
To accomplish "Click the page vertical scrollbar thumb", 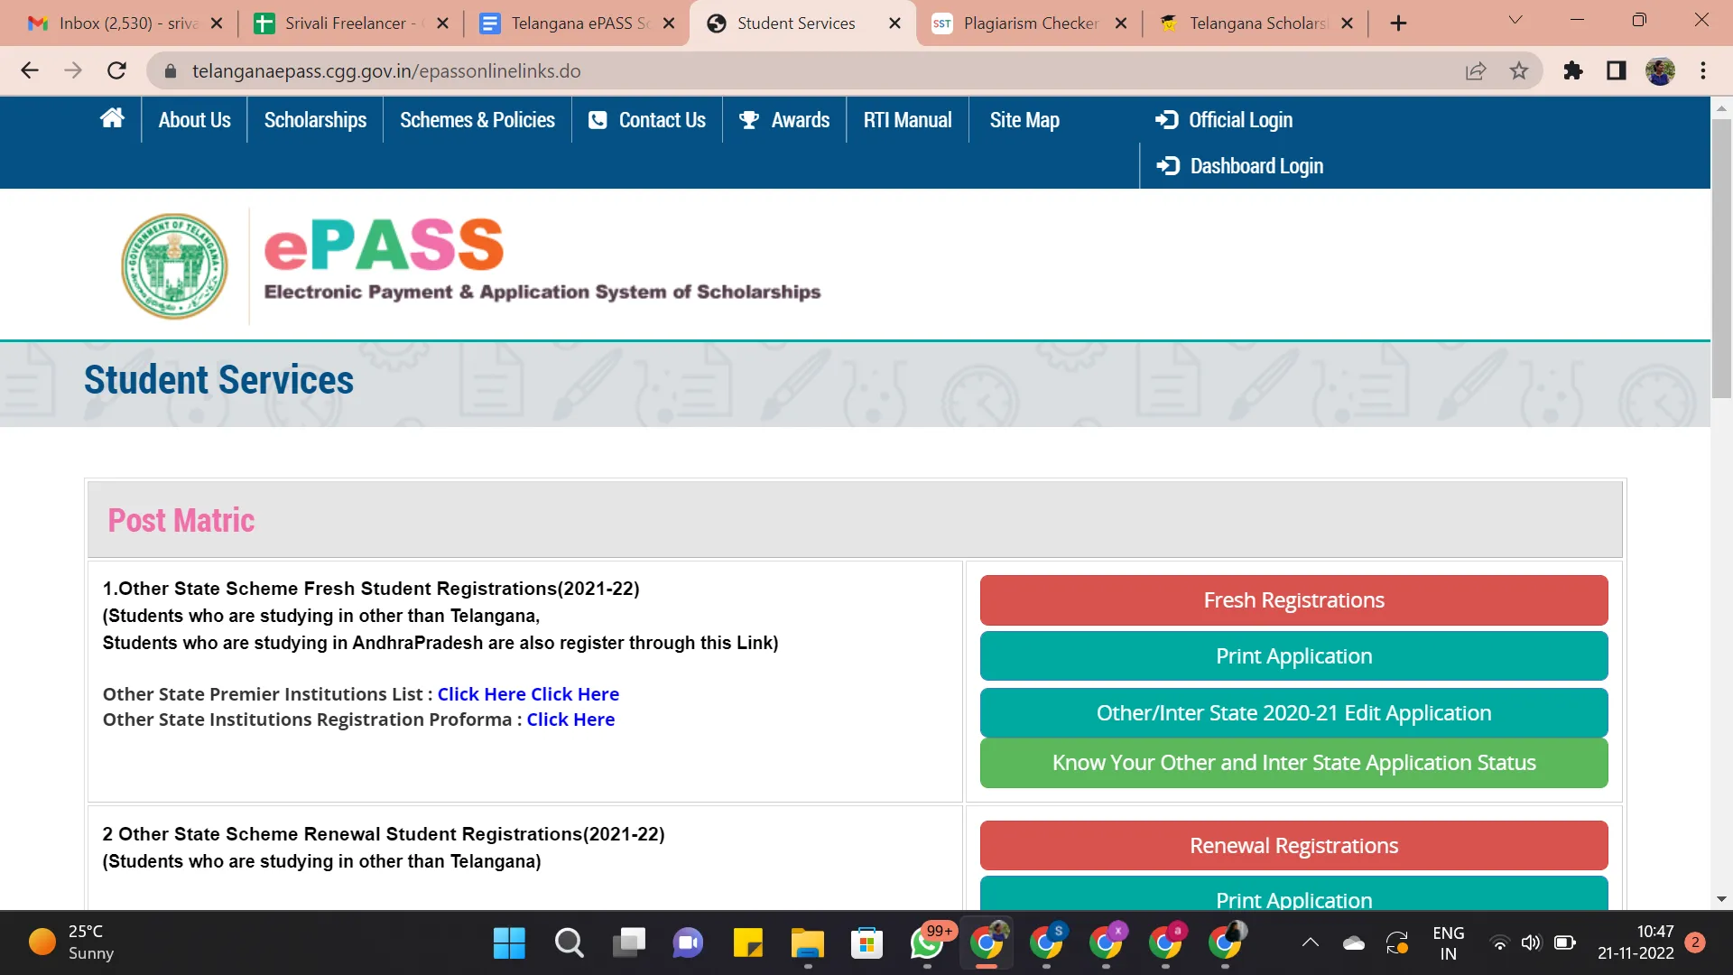I will click(1721, 257).
